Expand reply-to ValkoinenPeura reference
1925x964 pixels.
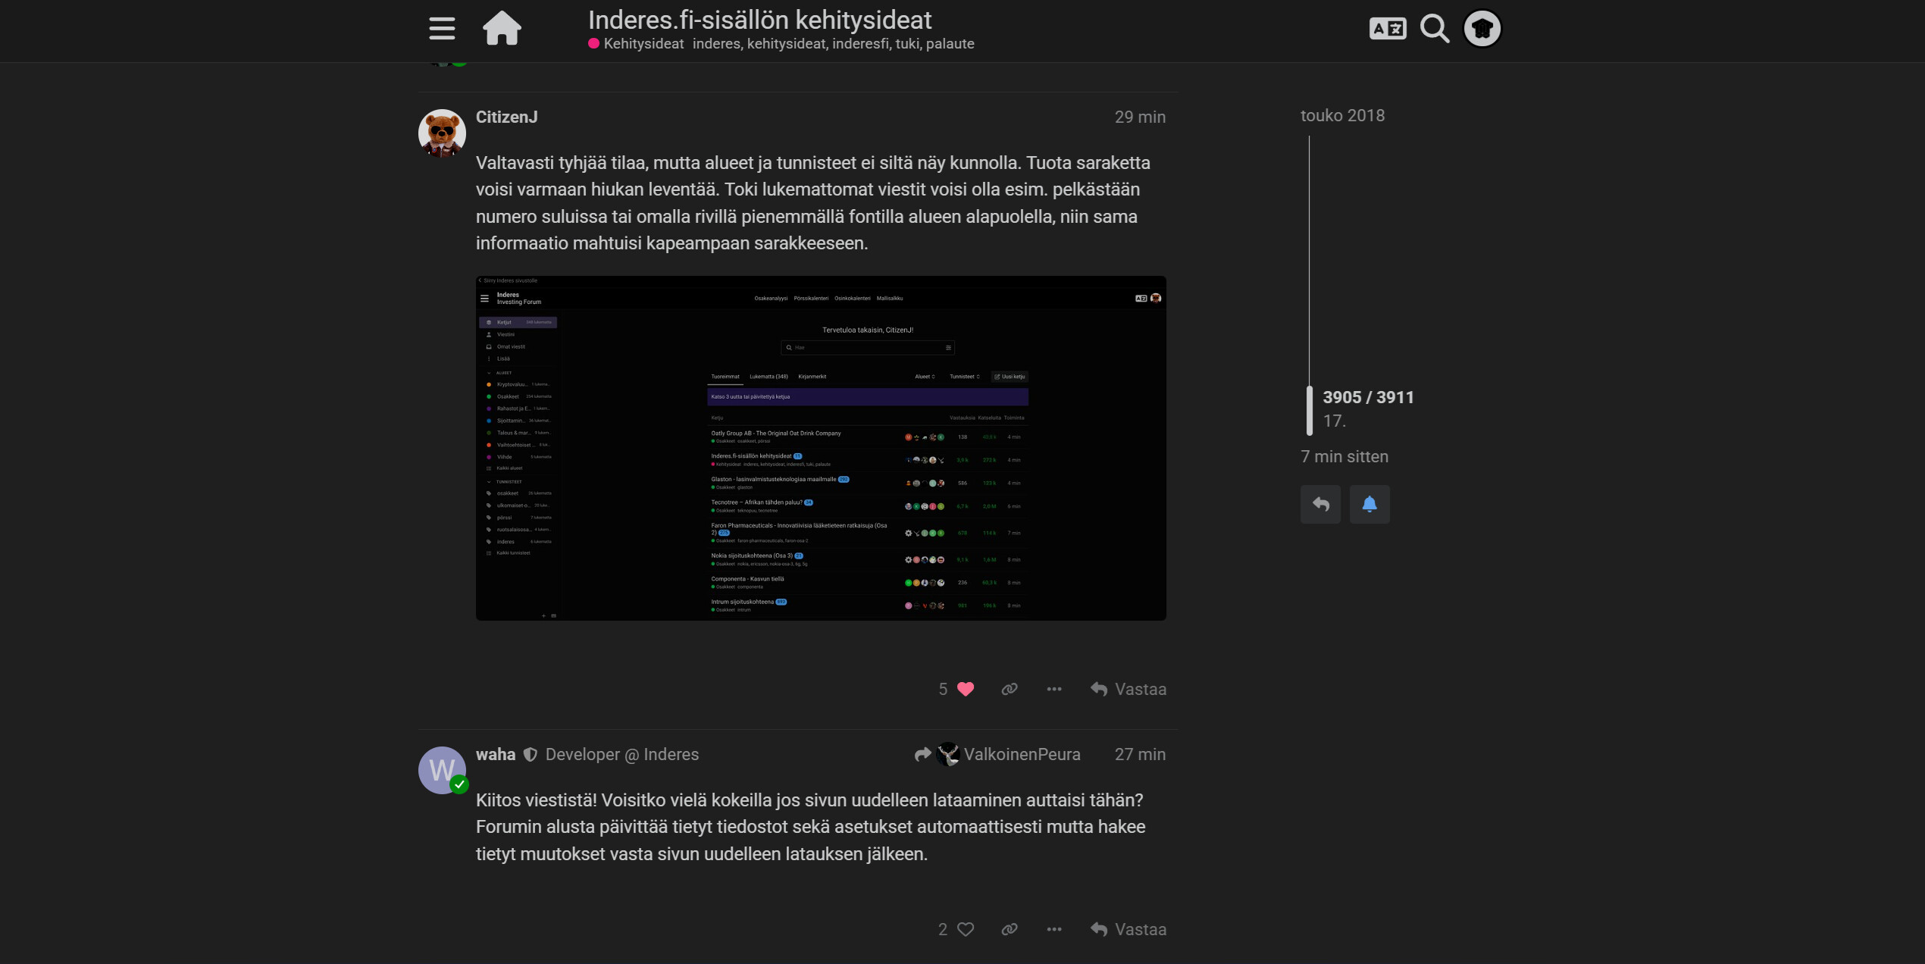999,754
